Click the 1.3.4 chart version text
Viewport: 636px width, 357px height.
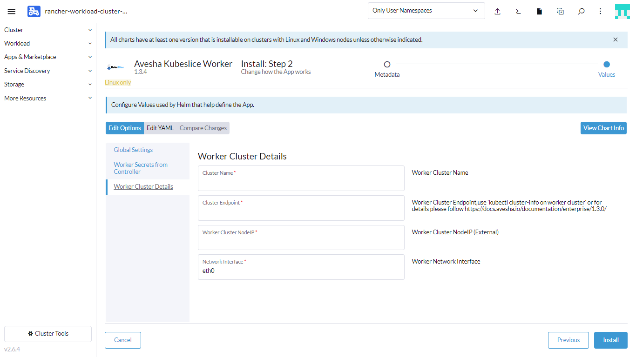click(x=141, y=72)
